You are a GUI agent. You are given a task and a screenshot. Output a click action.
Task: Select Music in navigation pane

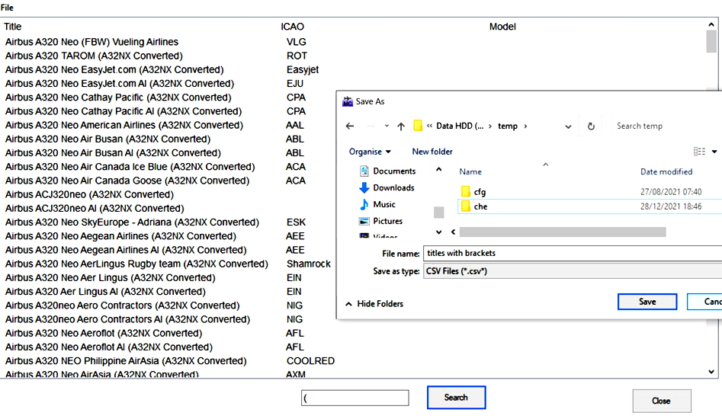[377, 204]
